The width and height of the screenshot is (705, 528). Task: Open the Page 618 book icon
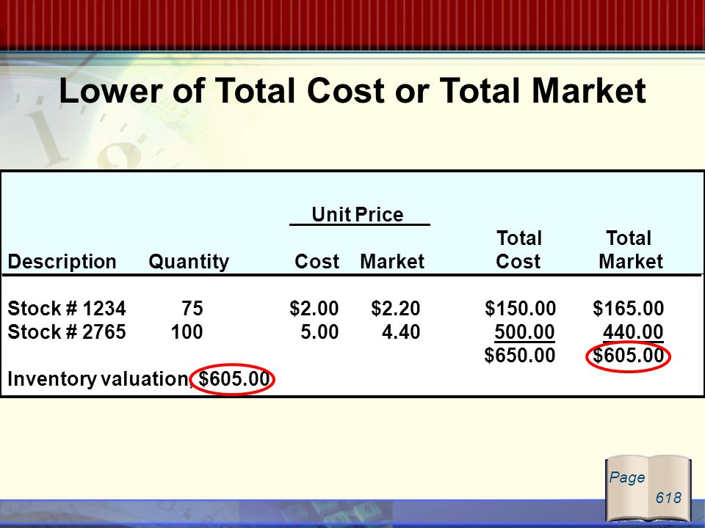pos(648,488)
